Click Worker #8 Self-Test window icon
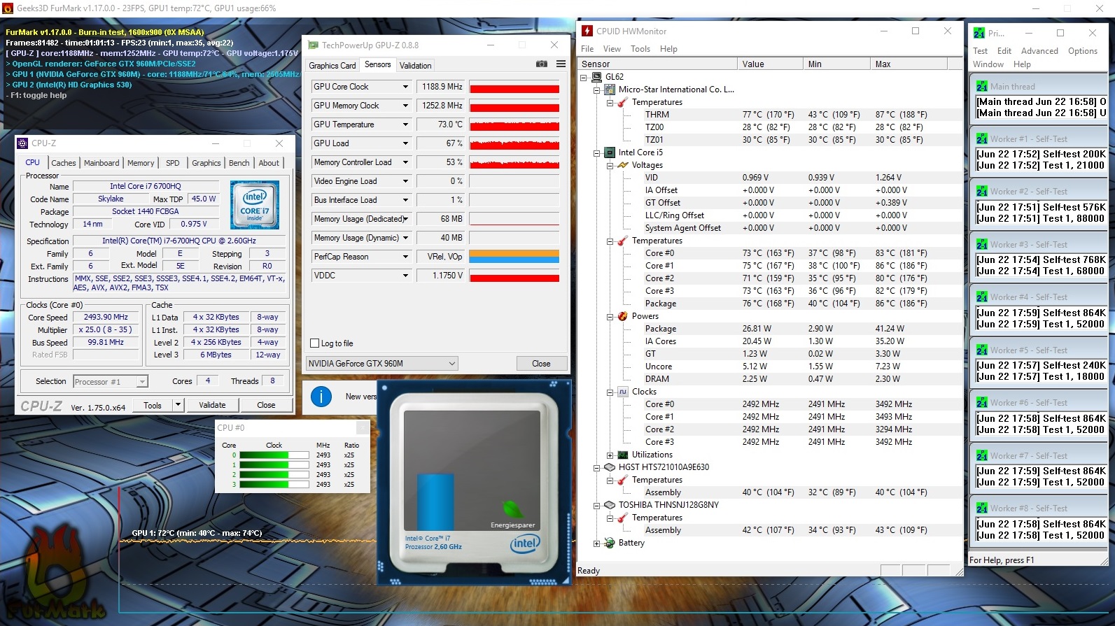1115x626 pixels. pos(982,508)
